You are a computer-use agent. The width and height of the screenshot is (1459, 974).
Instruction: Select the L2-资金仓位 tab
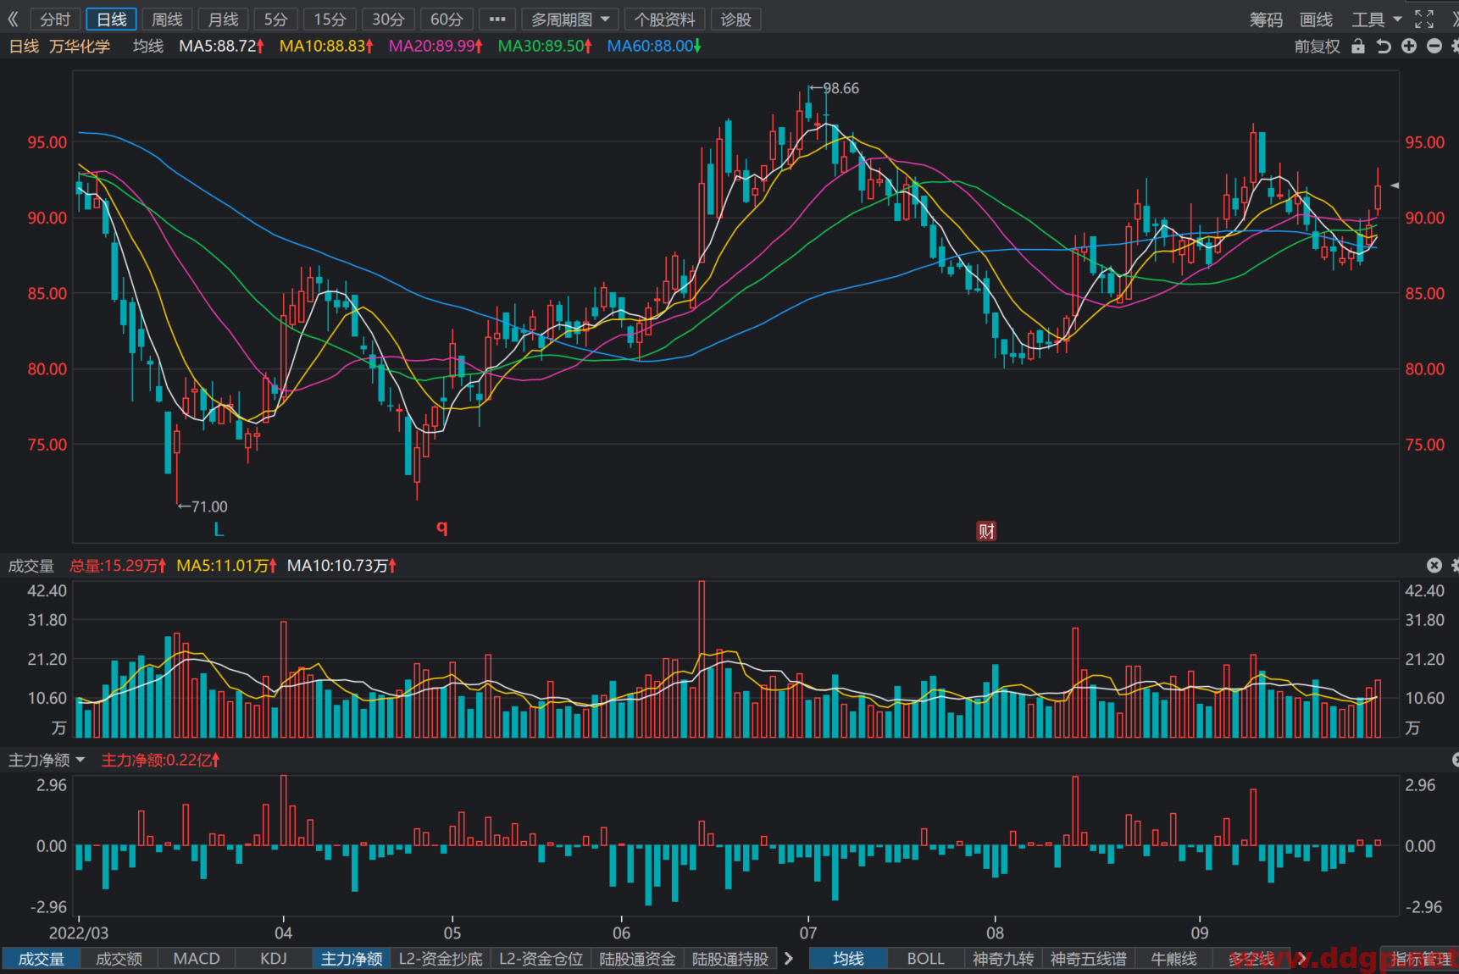coord(541,959)
